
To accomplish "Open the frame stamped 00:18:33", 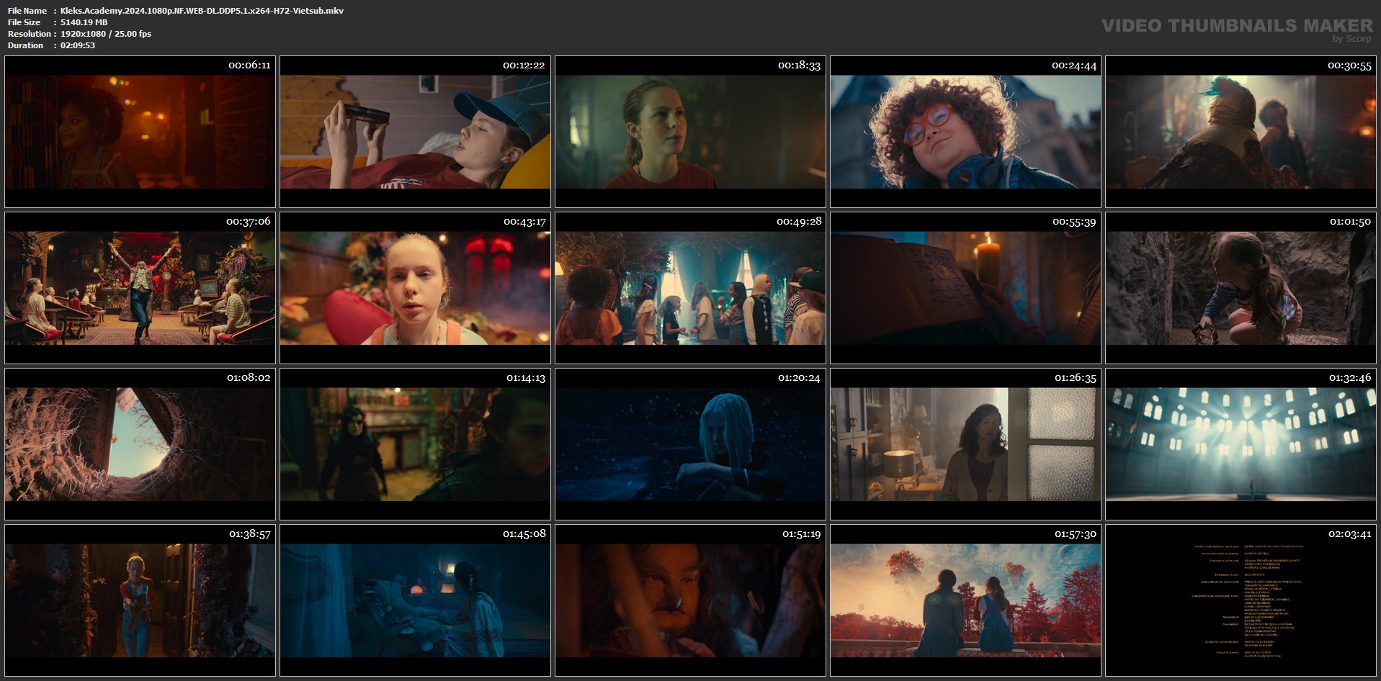I will coord(690,132).
